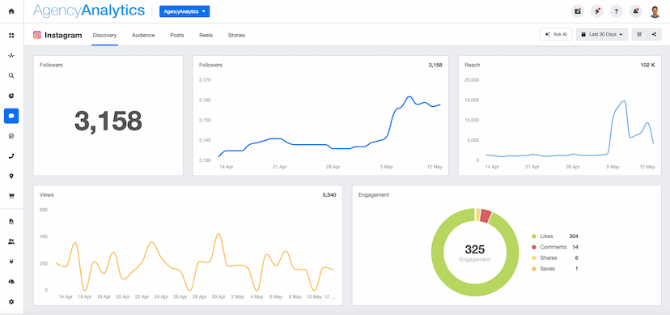The image size is (670, 315).
Task: Switch to the Stories tab
Action: [236, 36]
